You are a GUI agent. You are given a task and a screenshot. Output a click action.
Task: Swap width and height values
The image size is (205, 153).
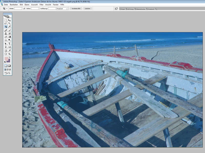[x=24, y=8]
